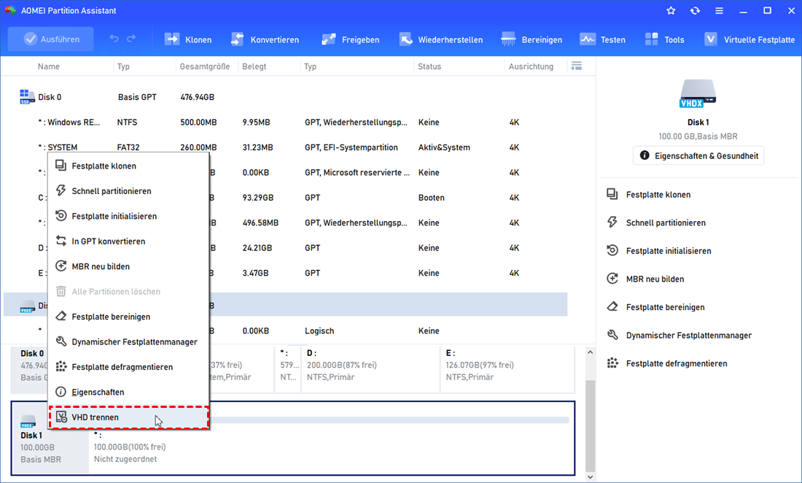Select Festplatte initialisieren in the context menu
The height and width of the screenshot is (483, 802).
coord(128,216)
